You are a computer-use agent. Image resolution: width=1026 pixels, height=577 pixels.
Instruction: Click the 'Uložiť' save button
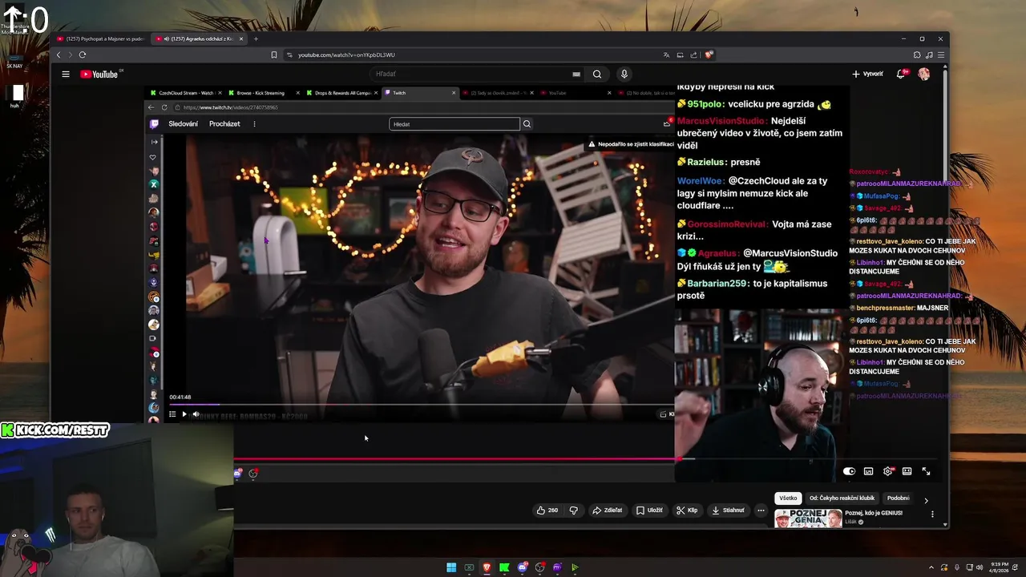click(649, 510)
